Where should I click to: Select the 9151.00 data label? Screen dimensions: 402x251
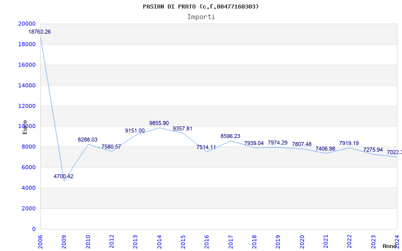[135, 131]
